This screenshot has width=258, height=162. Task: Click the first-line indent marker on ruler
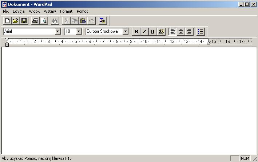pos(7,39)
